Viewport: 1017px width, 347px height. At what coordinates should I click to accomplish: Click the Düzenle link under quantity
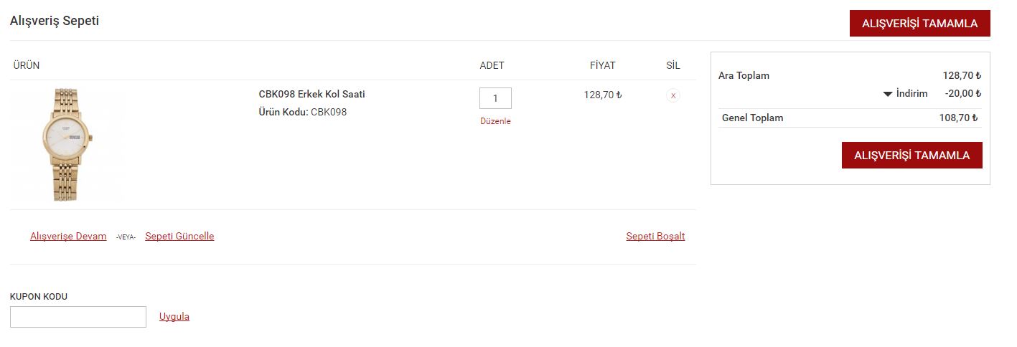click(x=495, y=121)
